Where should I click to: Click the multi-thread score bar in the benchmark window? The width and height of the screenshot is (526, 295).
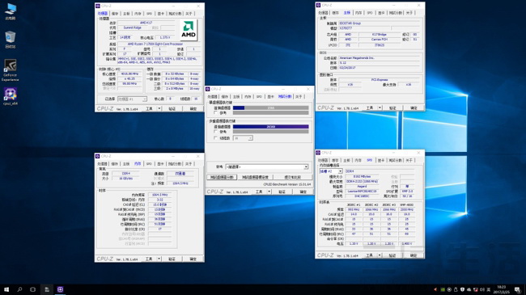(271, 127)
